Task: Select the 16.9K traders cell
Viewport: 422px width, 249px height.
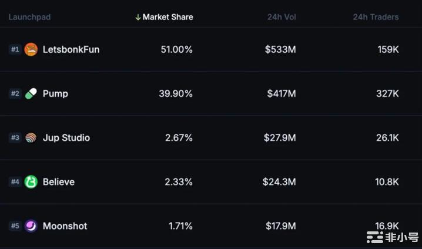Action: (x=387, y=226)
